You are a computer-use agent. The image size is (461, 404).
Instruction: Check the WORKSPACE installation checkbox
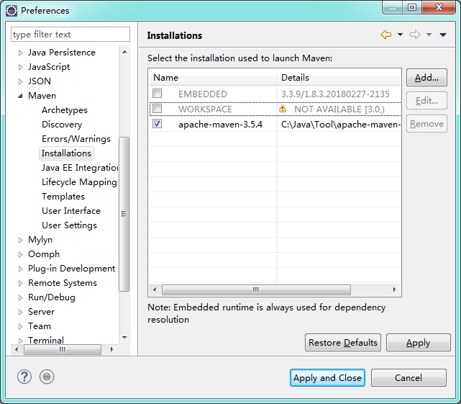pyautogui.click(x=157, y=108)
